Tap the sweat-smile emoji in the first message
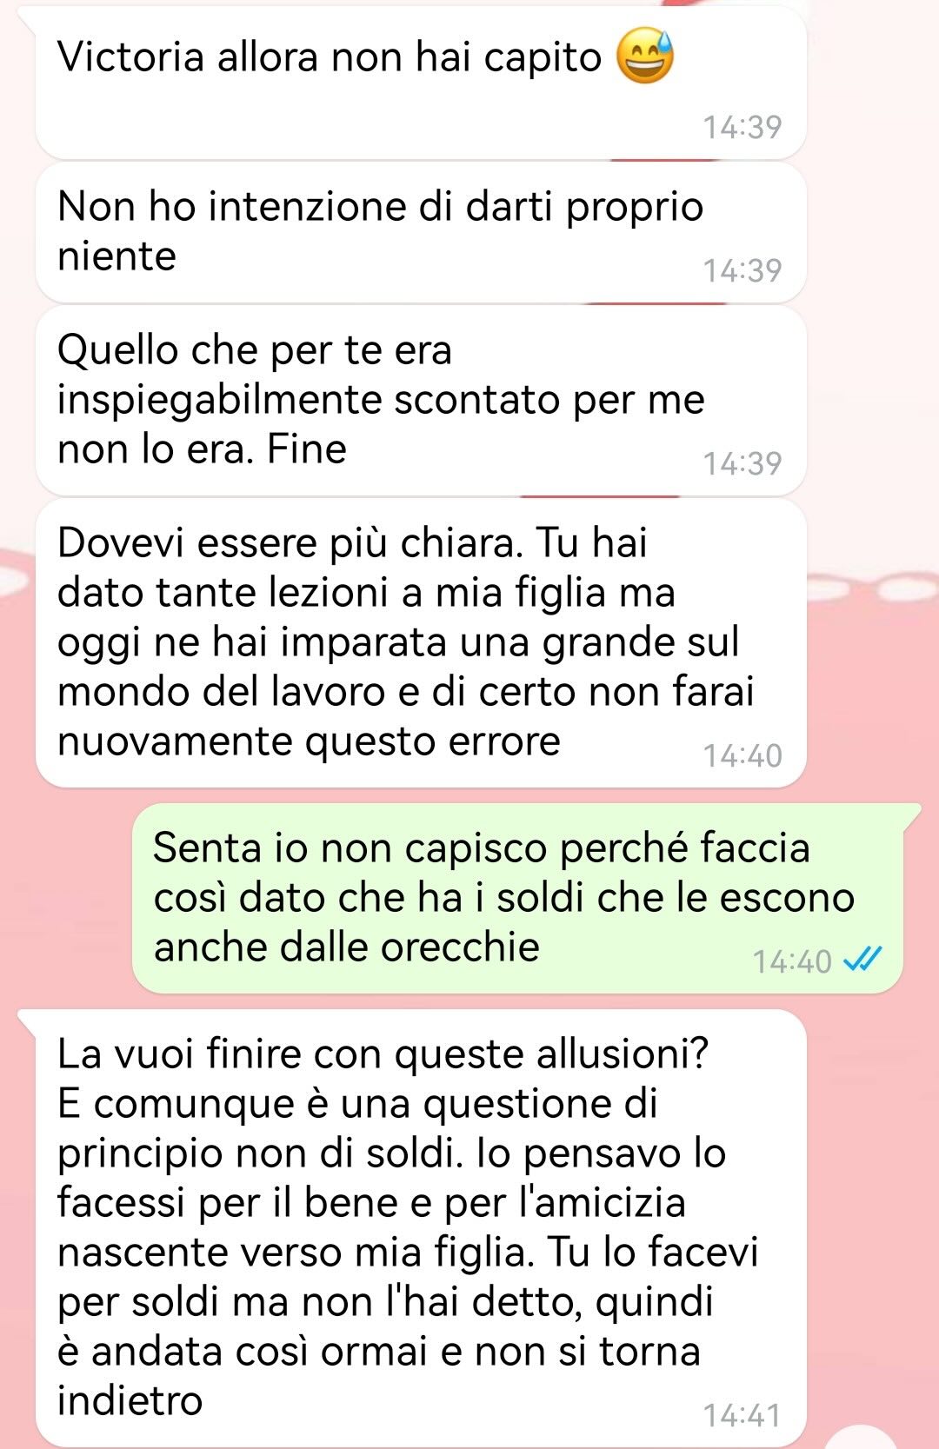Image resolution: width=939 pixels, height=1449 pixels. pyautogui.click(x=645, y=56)
